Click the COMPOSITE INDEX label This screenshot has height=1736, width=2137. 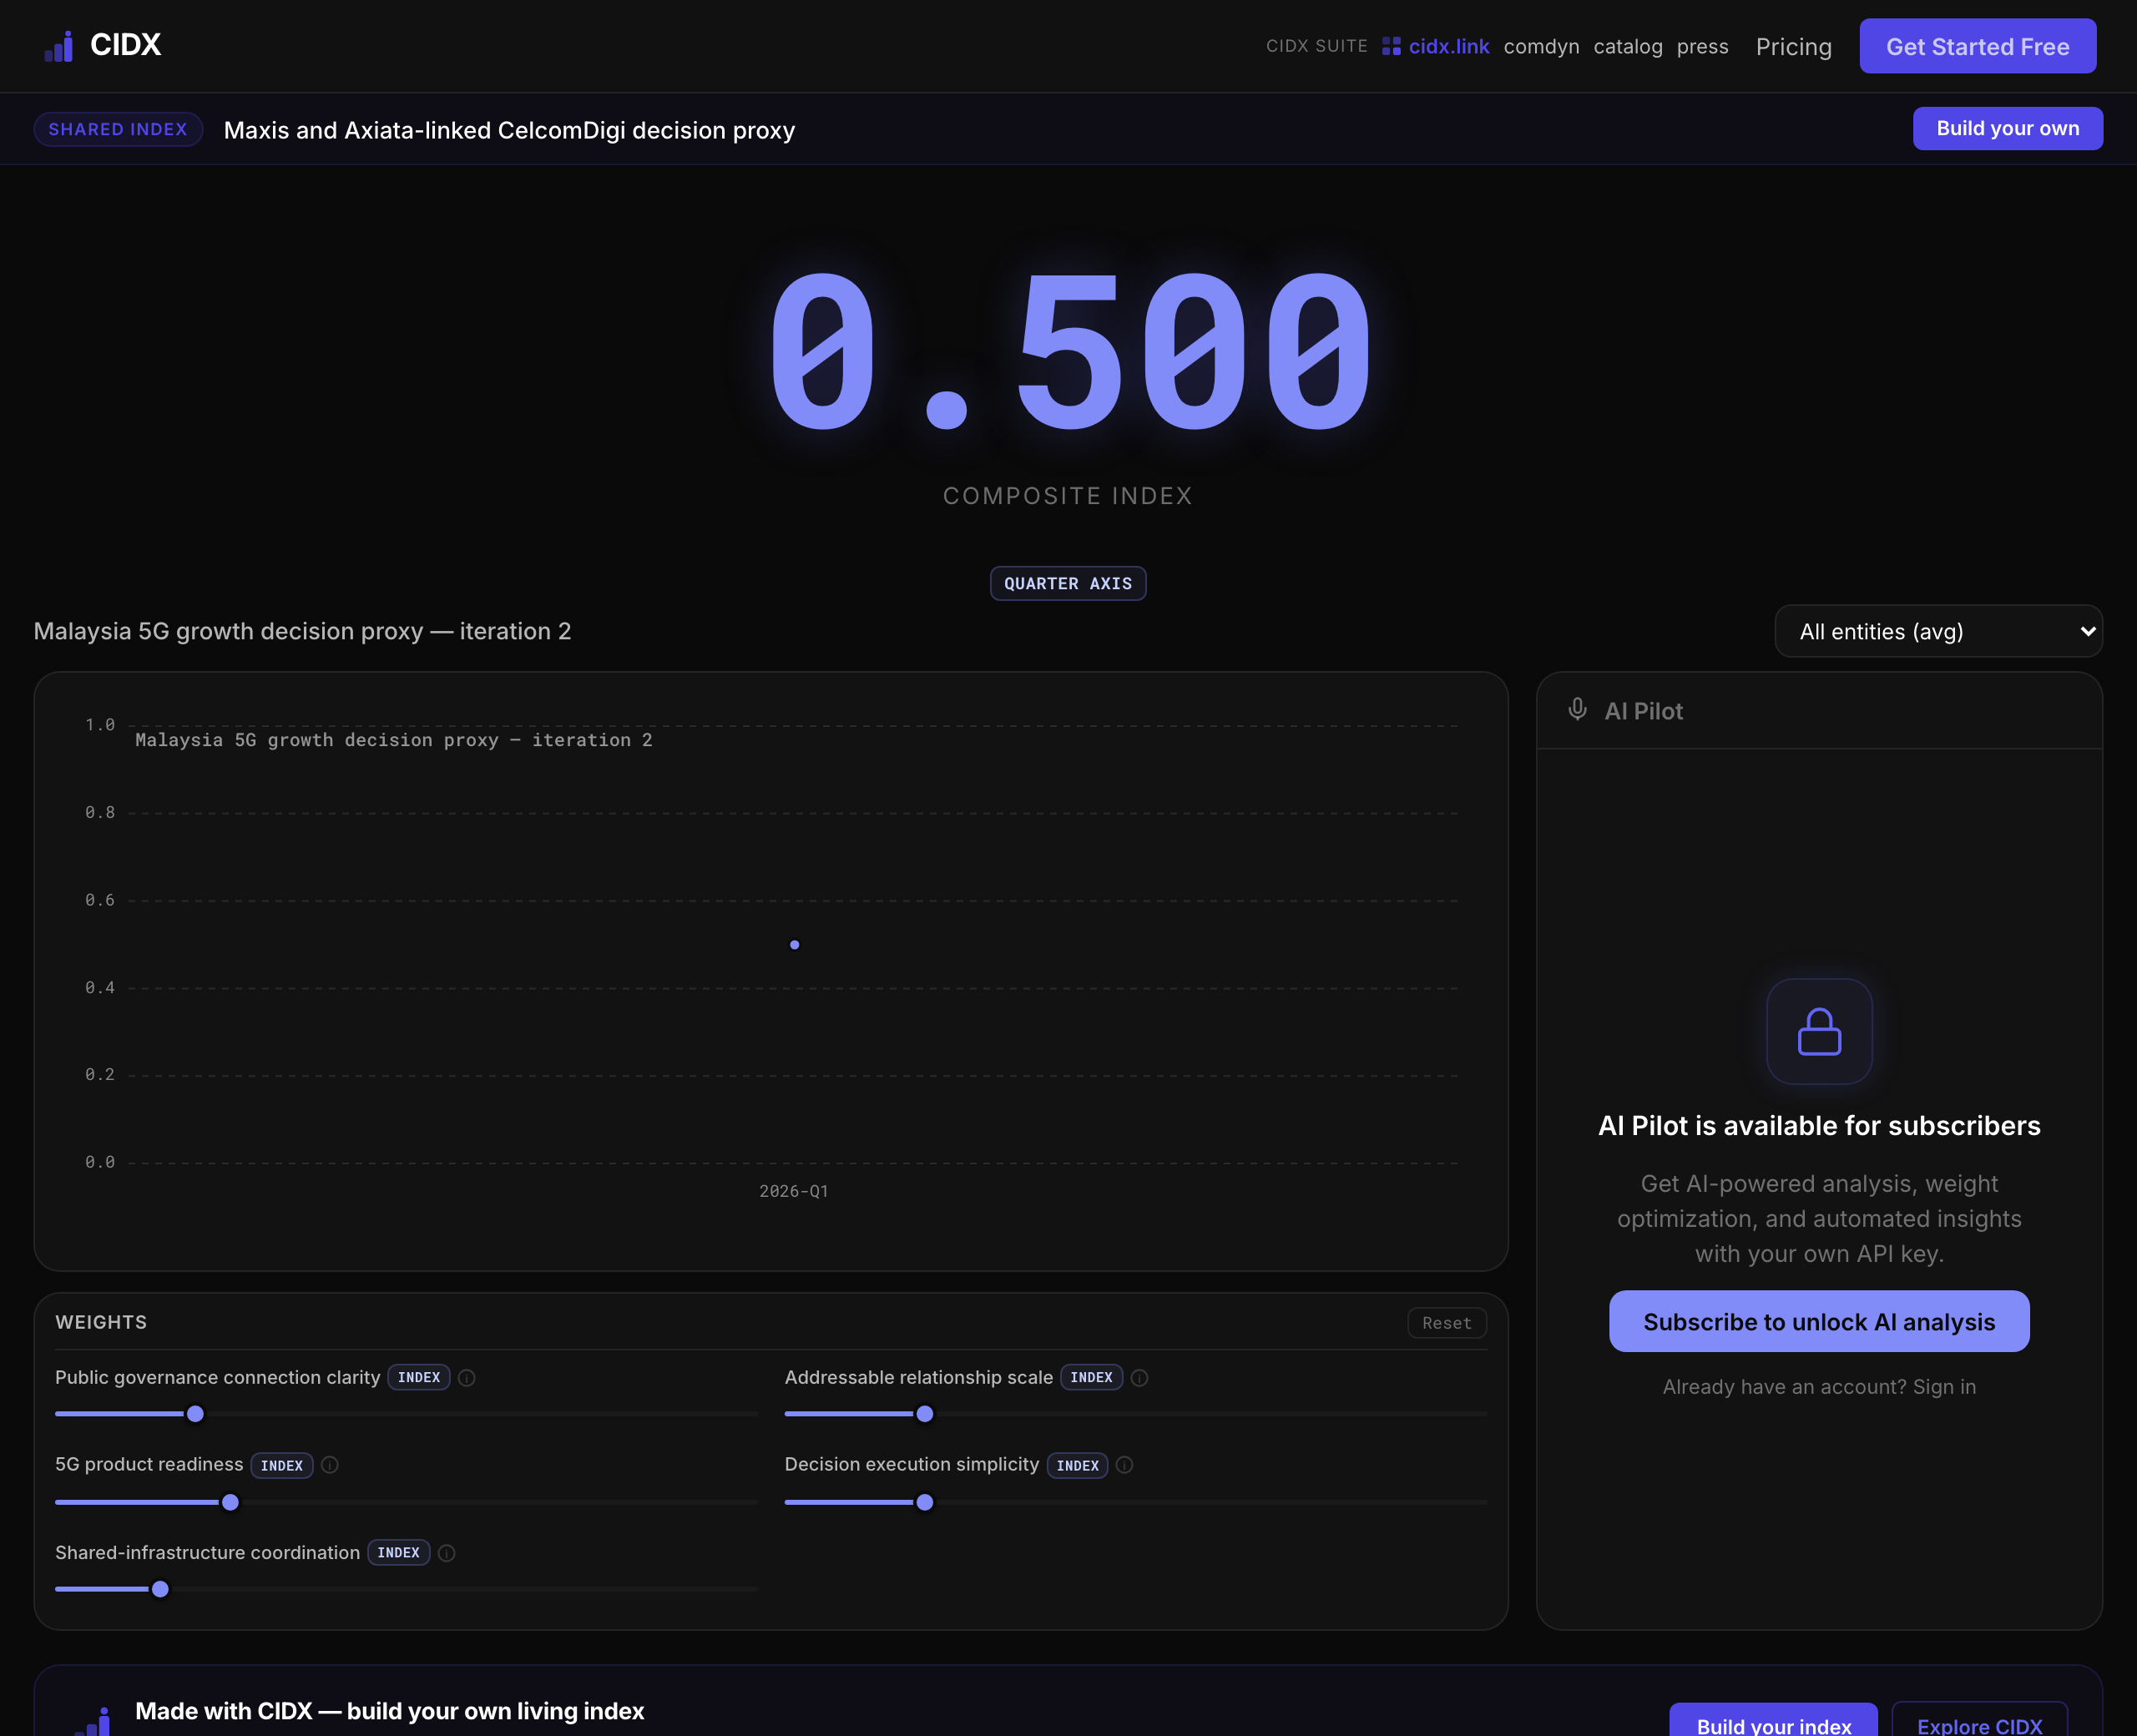[1068, 496]
